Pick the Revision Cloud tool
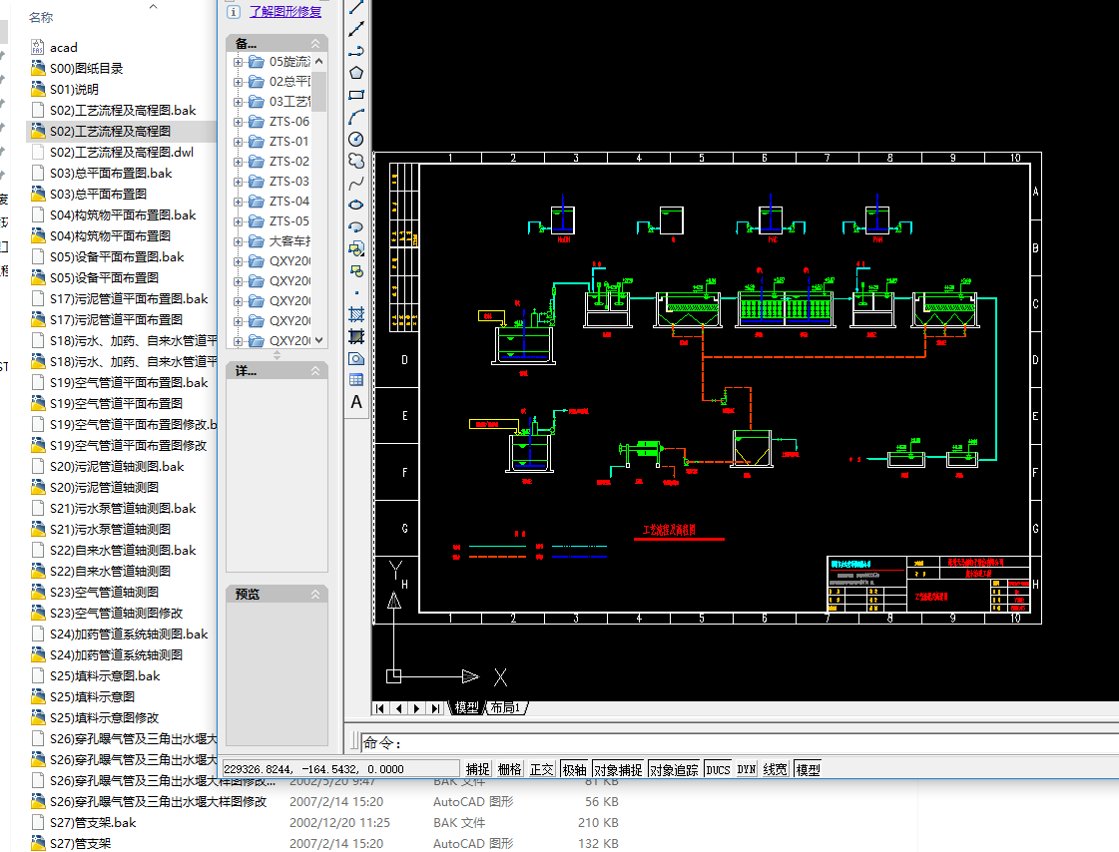This screenshot has height=852, width=1119. point(356,161)
